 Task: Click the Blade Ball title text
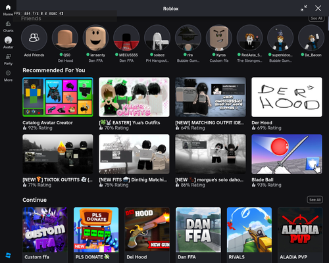263,179
